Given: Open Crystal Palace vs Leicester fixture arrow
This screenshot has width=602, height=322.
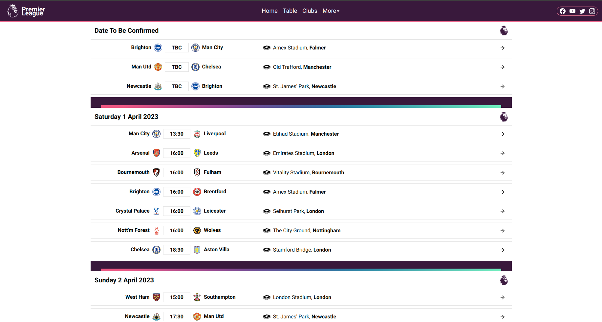Looking at the screenshot, I should (x=503, y=211).
